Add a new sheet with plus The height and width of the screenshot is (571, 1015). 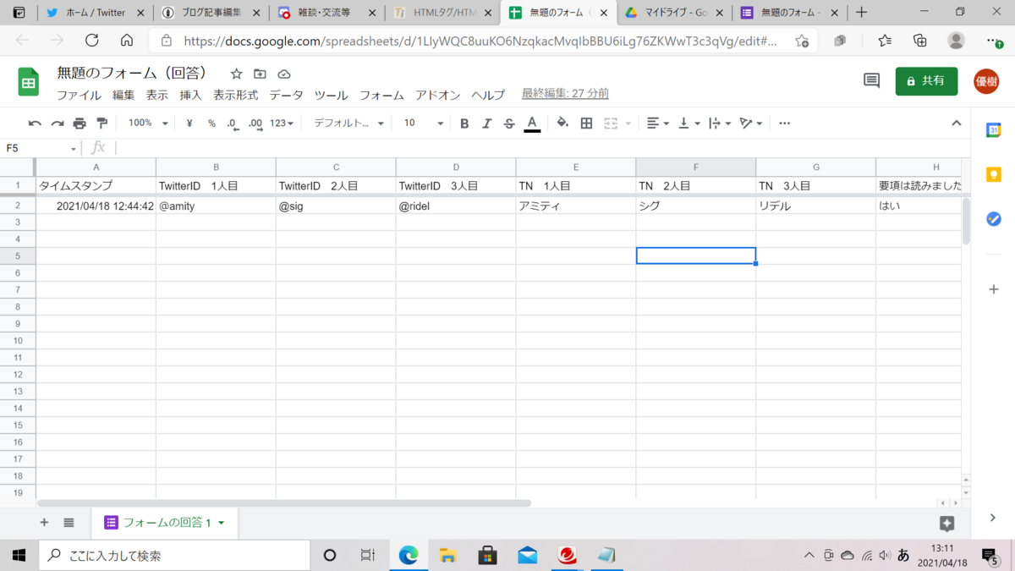click(44, 523)
